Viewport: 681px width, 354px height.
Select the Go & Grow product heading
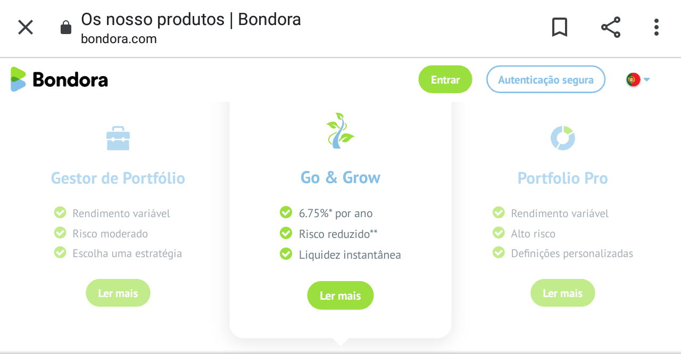pos(340,178)
